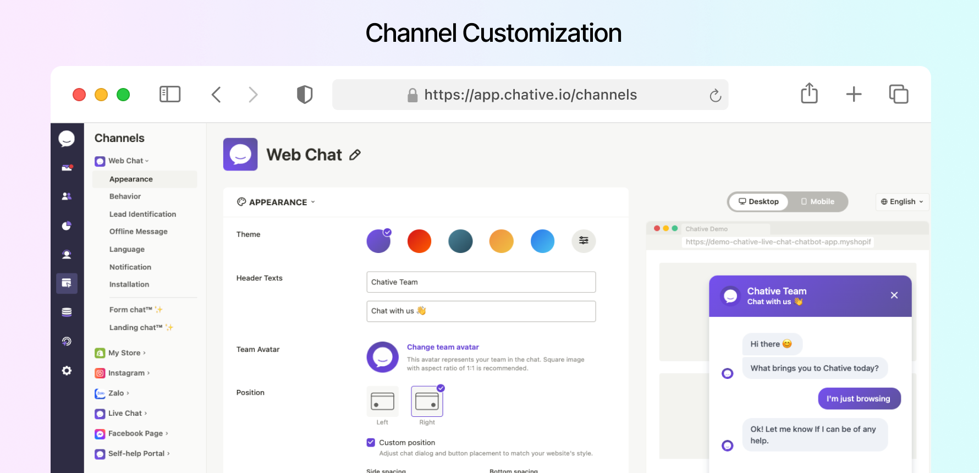Open the database stack icon in sidebar
The image size is (979, 473).
pos(67,312)
